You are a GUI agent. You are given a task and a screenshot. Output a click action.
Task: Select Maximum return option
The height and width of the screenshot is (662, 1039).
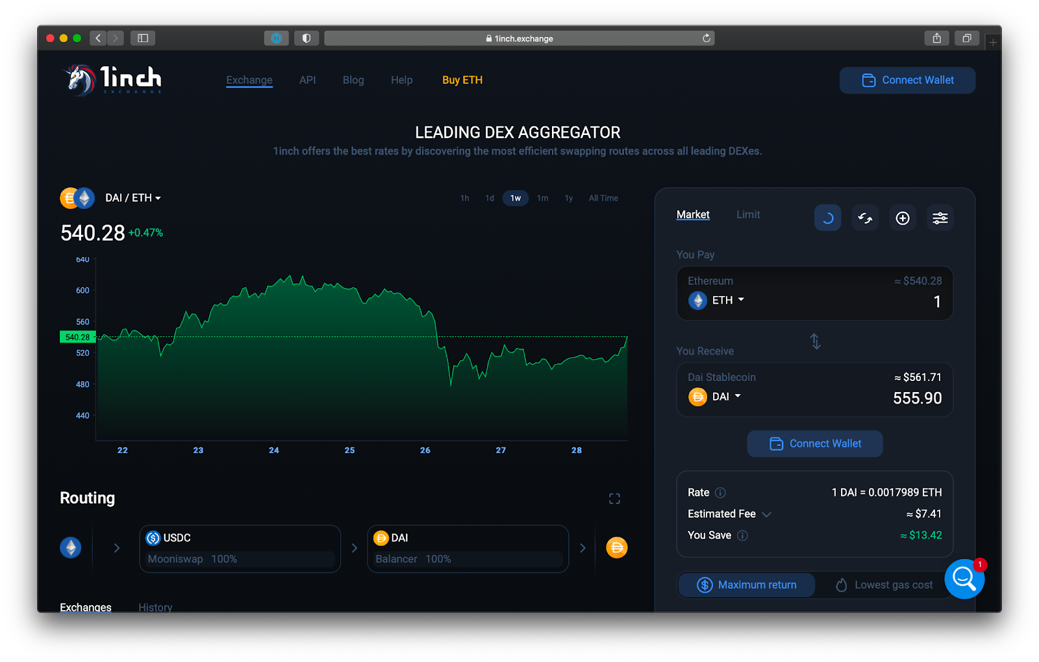pyautogui.click(x=747, y=585)
